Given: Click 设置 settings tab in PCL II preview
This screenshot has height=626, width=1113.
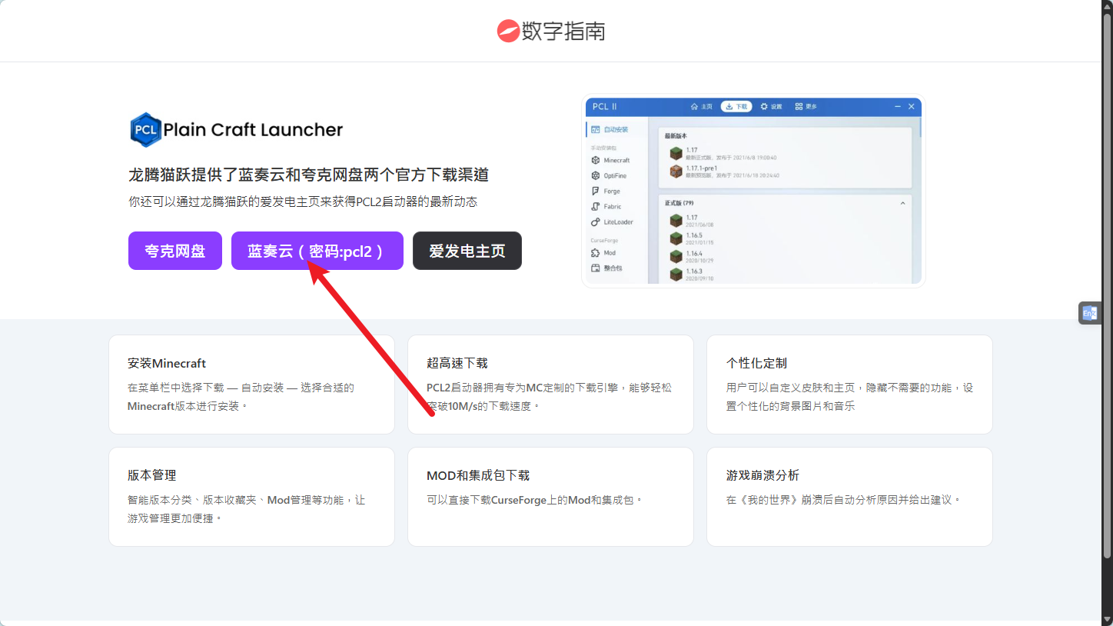Looking at the screenshot, I should pos(771,106).
